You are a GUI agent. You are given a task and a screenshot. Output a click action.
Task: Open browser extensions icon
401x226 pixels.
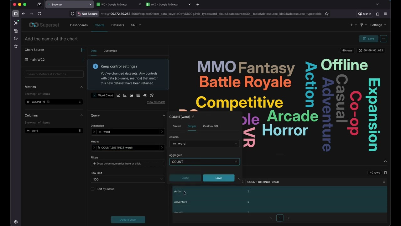(x=377, y=14)
